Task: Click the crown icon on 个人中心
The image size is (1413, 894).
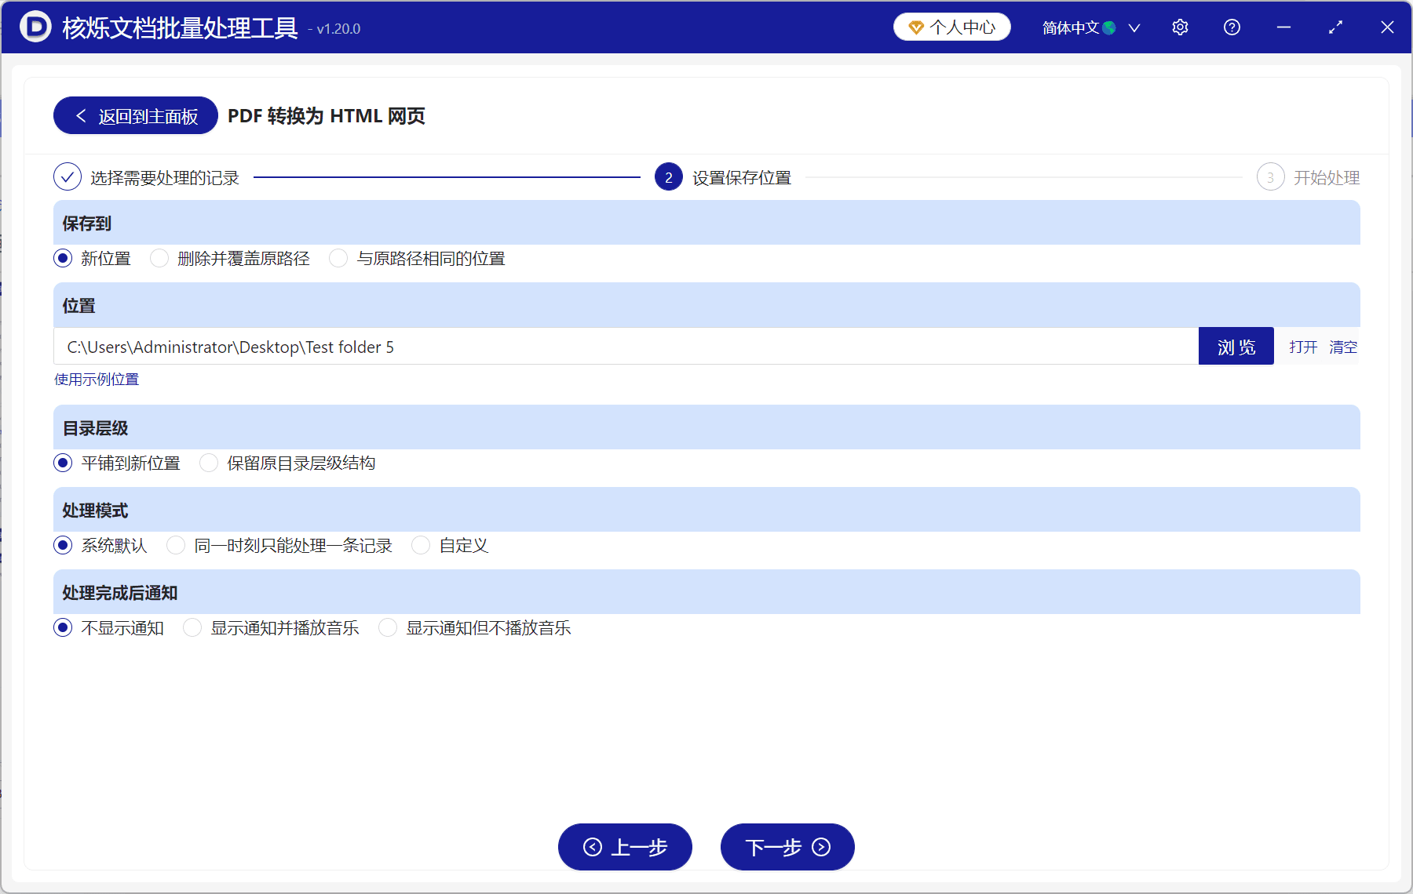Action: [x=915, y=26]
